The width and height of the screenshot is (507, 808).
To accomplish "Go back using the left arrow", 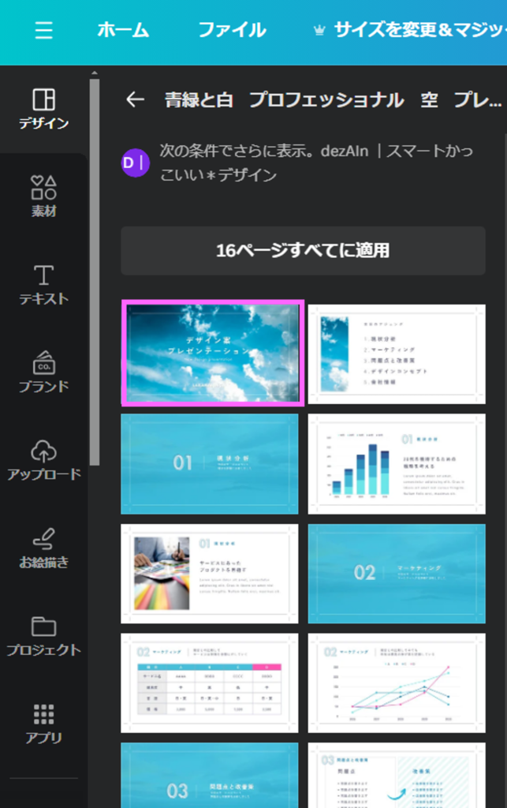I will click(136, 99).
